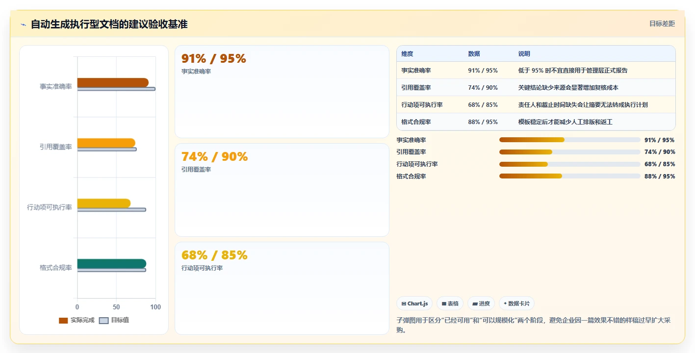Click the 事实准确率 progress bar
This screenshot has width=695, height=353.
coord(570,140)
